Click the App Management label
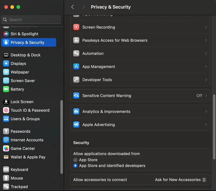216x191 pixels. (99, 67)
